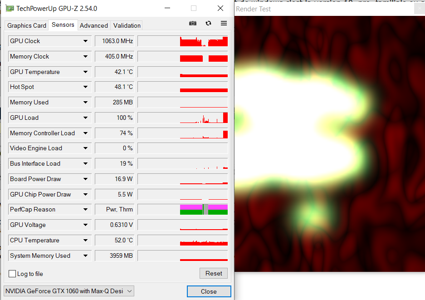Enable the Log to file checkbox
The height and width of the screenshot is (300, 425).
[x=12, y=274]
